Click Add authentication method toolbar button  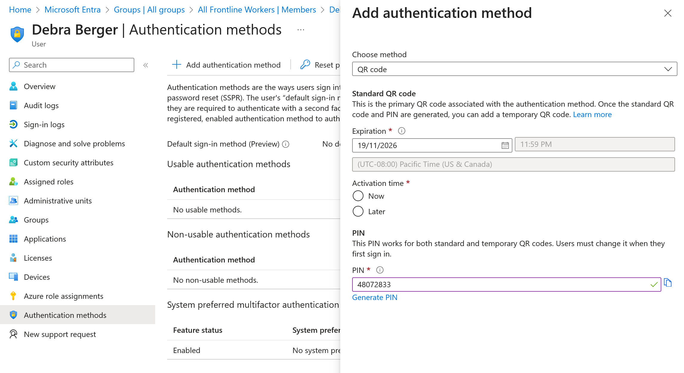coord(227,65)
